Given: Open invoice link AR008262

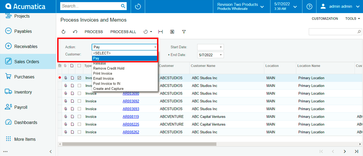Looking at the screenshot, I should [x=131, y=132].
